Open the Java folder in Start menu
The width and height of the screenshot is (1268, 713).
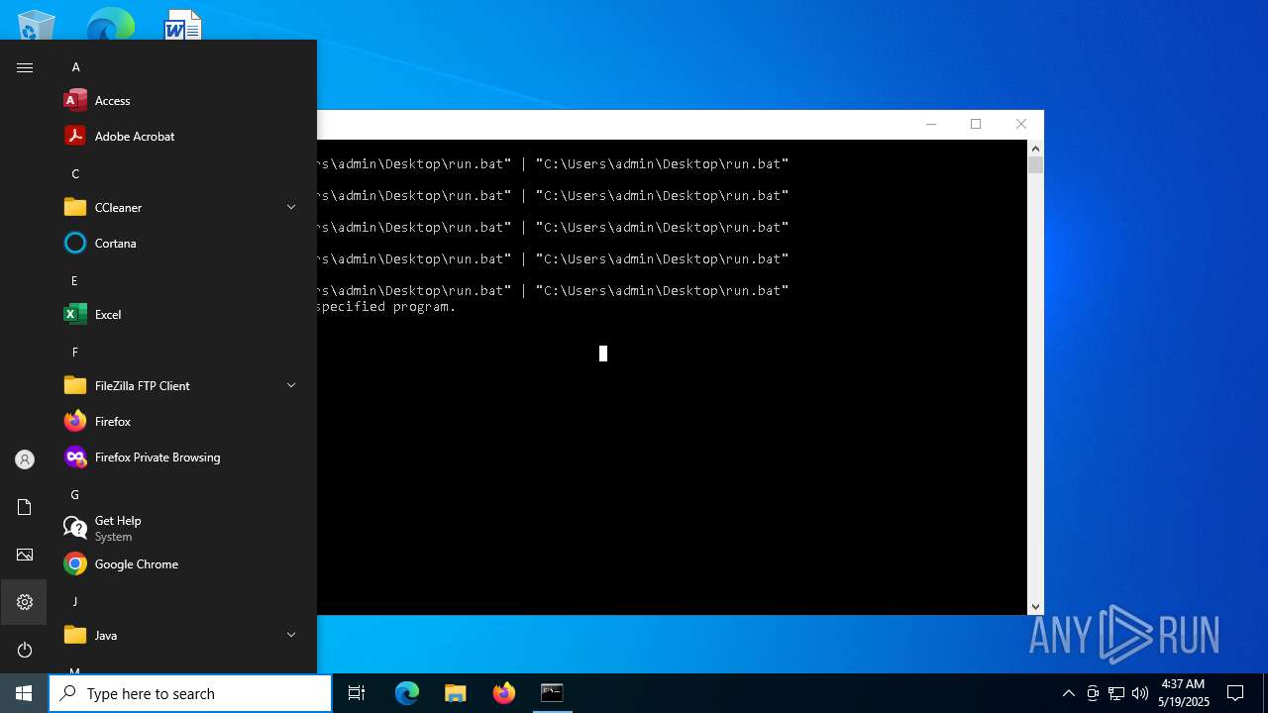click(x=182, y=636)
